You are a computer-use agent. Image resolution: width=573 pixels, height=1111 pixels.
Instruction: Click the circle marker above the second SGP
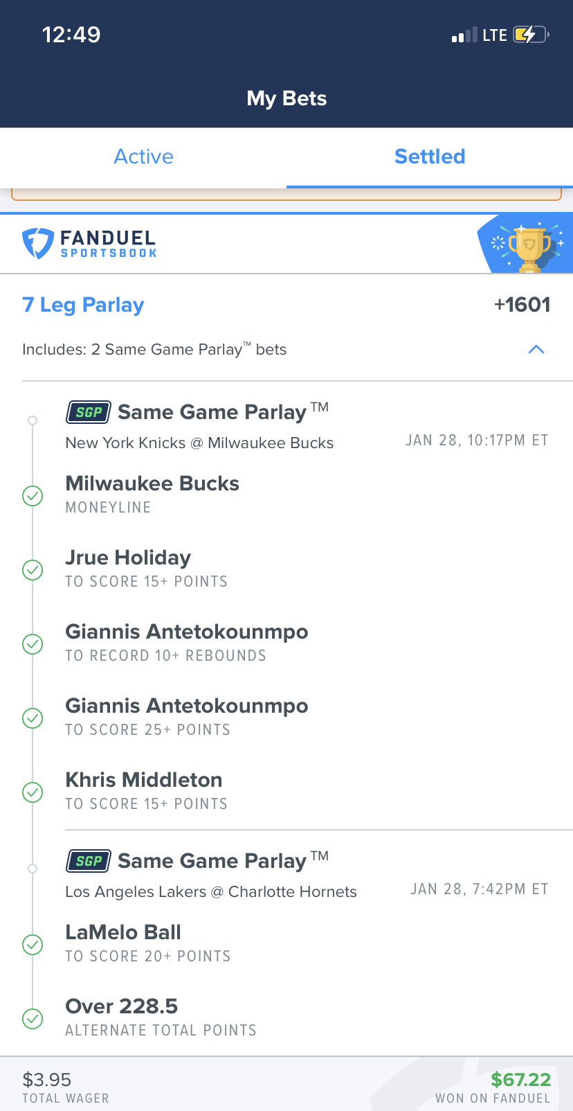pos(32,868)
